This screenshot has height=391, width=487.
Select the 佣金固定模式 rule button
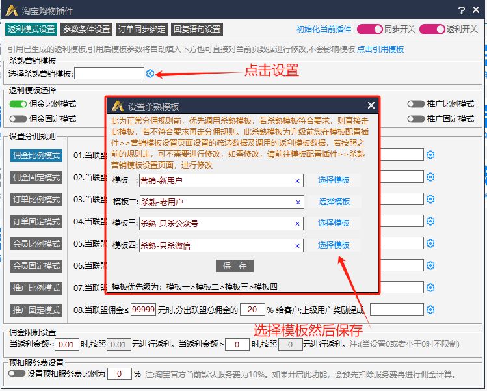[36, 178]
